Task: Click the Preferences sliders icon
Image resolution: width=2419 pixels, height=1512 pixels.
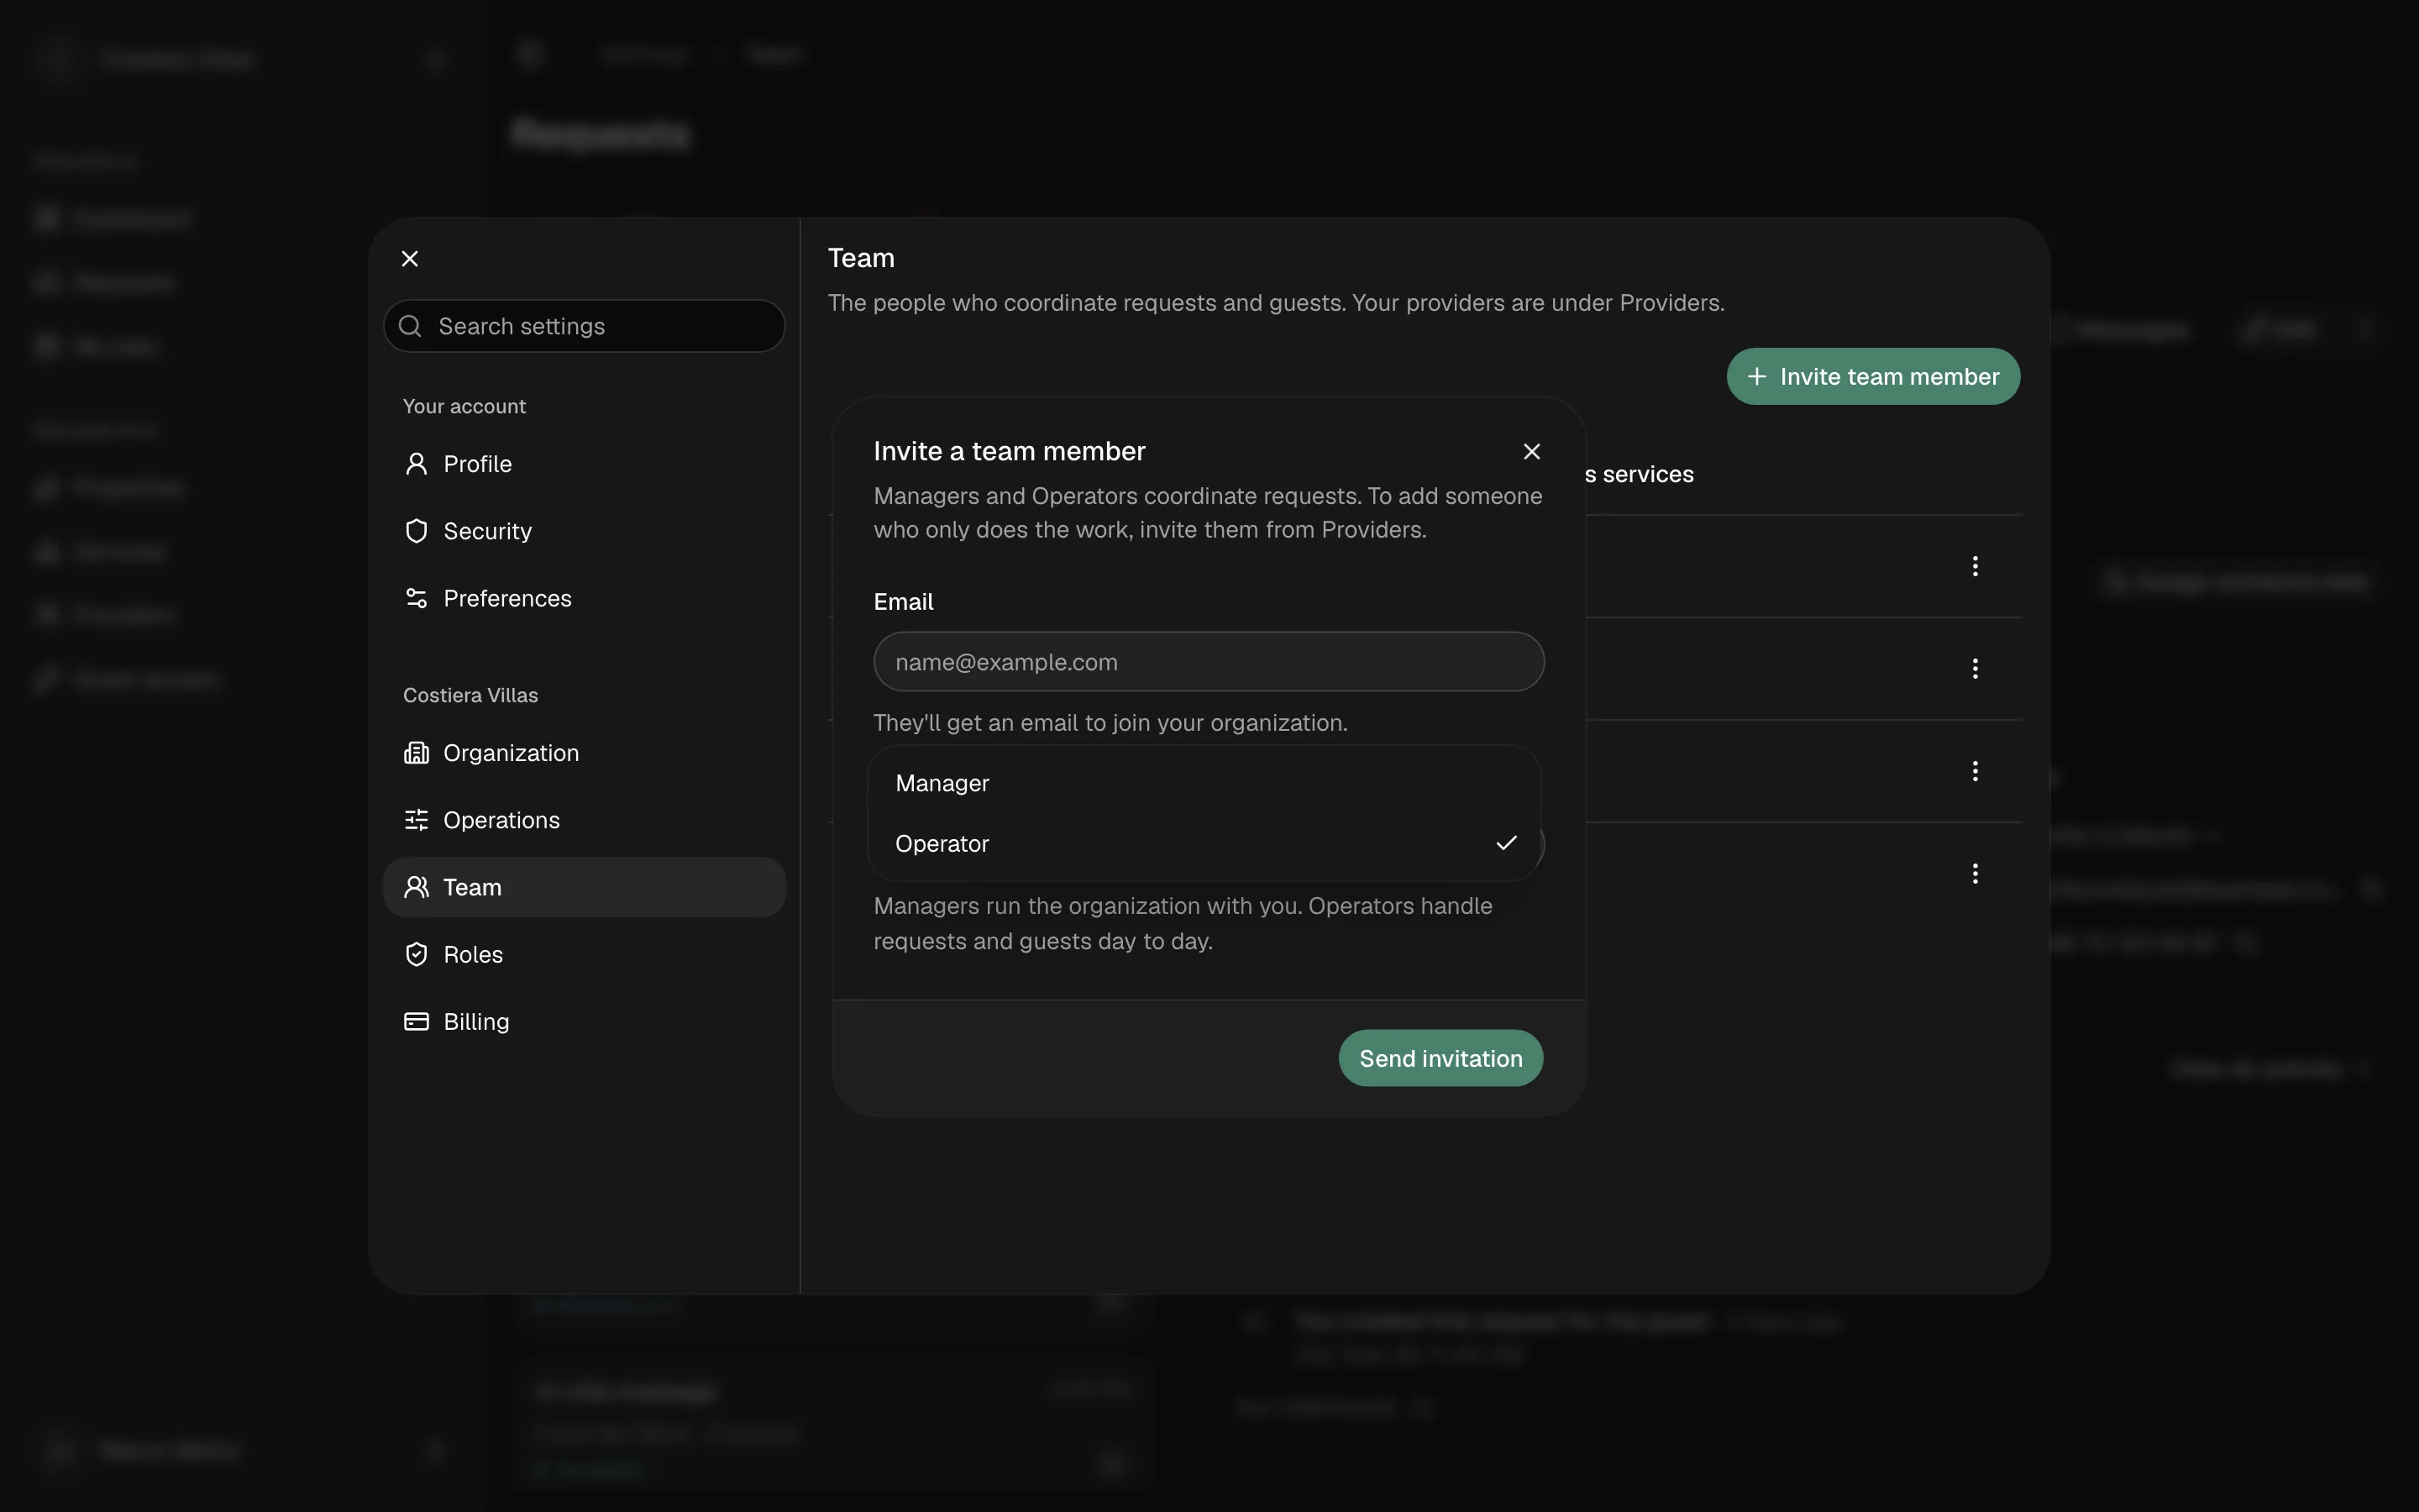Action: [x=416, y=598]
